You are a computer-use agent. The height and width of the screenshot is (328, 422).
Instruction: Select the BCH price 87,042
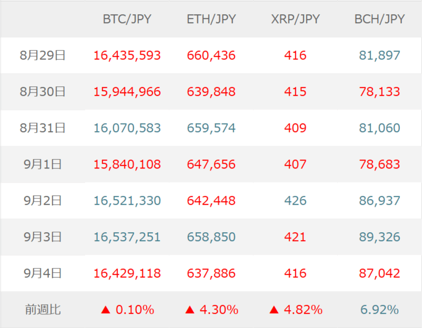tap(379, 273)
